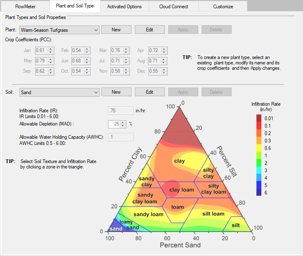Go to the Customize tab
This screenshot has width=303, height=256.
click(x=223, y=6)
